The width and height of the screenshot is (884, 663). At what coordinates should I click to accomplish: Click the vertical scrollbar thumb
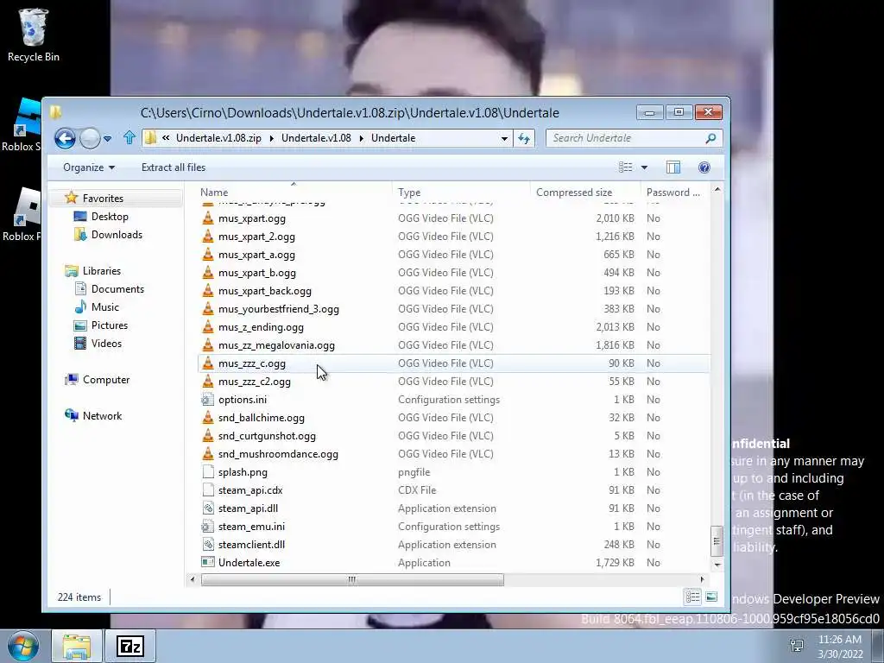point(717,541)
